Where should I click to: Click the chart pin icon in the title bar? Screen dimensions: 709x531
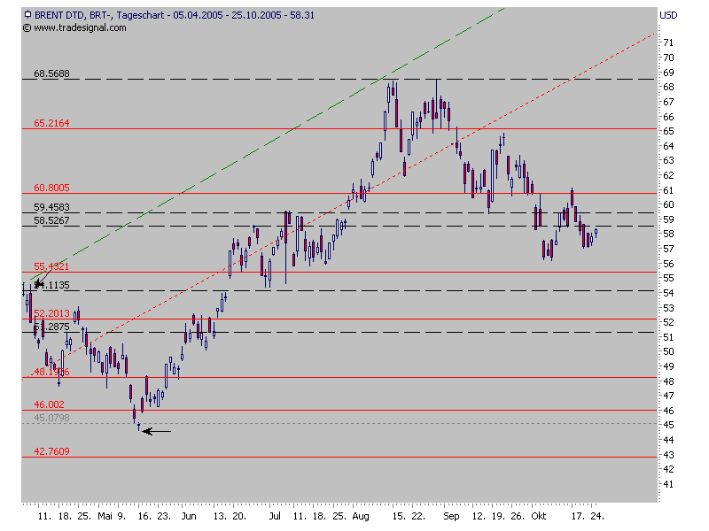point(27,14)
